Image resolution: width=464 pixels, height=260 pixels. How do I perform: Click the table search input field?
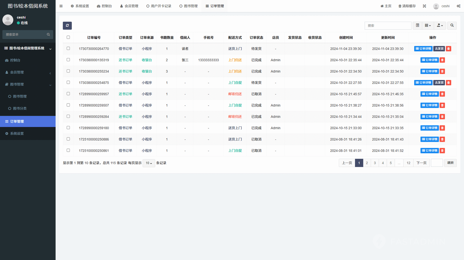coord(388,26)
